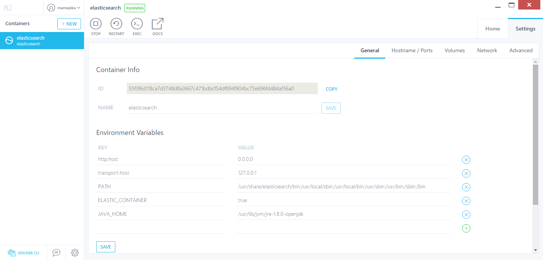Click the scrollbar down arrow
Image resolution: width=543 pixels, height=260 pixels.
click(x=535, y=250)
